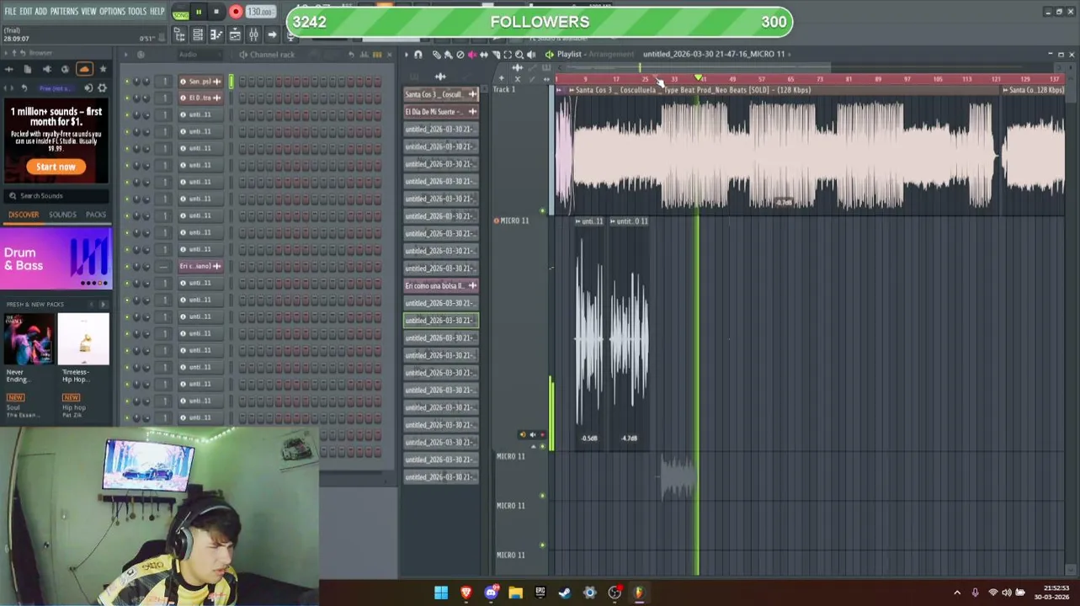Mute Track 1 with its green switch
The image size is (1080, 606).
(543, 210)
